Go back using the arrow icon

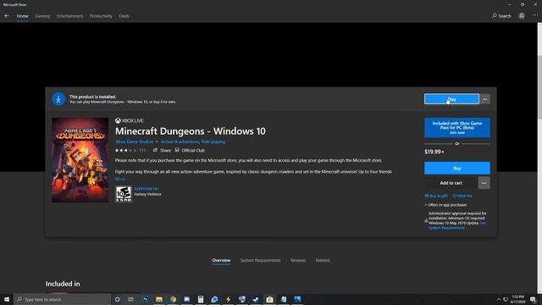[x=7, y=16]
